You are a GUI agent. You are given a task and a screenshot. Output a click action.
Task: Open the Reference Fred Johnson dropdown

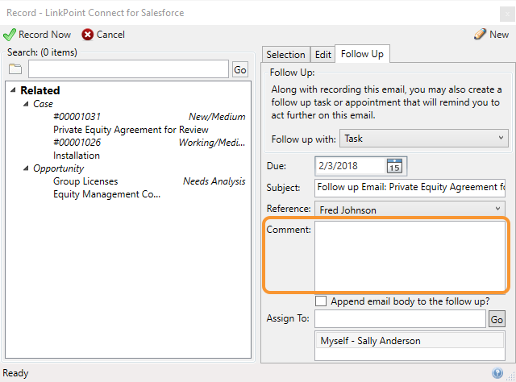[410, 210]
